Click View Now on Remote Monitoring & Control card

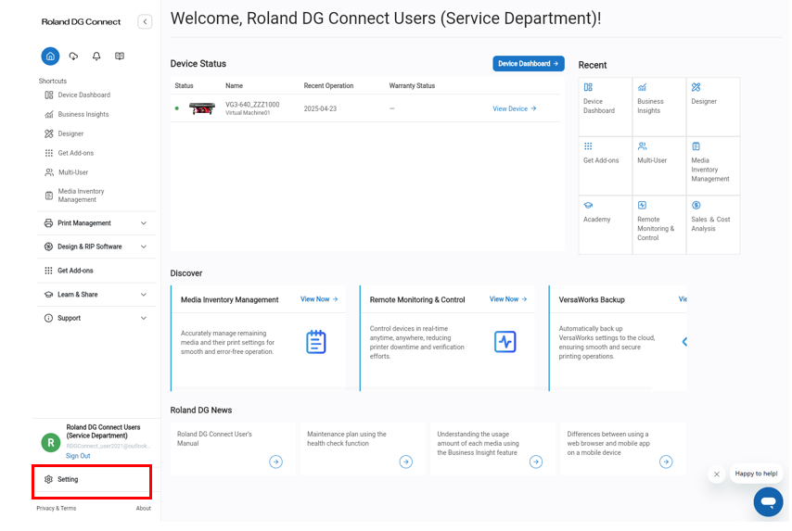point(508,299)
